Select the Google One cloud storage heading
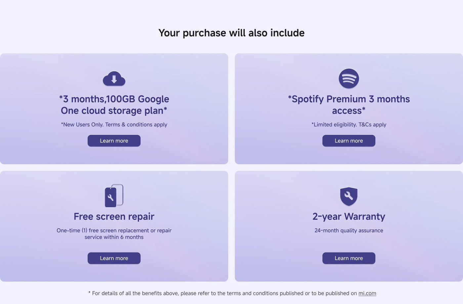This screenshot has height=304, width=463. (114, 105)
